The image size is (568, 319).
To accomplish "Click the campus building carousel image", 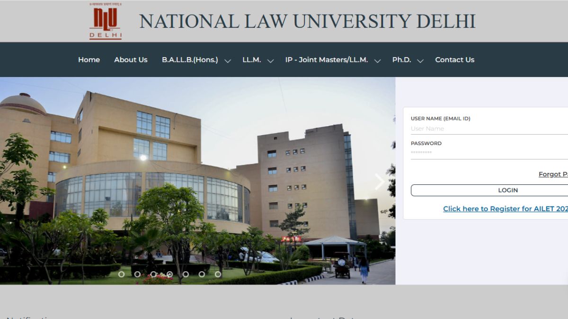I will (x=197, y=181).
